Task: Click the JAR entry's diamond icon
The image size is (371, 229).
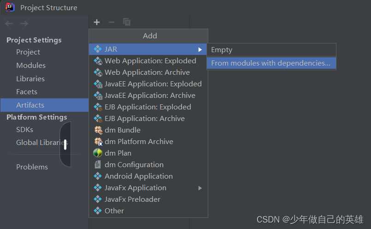Action: [x=98, y=49]
